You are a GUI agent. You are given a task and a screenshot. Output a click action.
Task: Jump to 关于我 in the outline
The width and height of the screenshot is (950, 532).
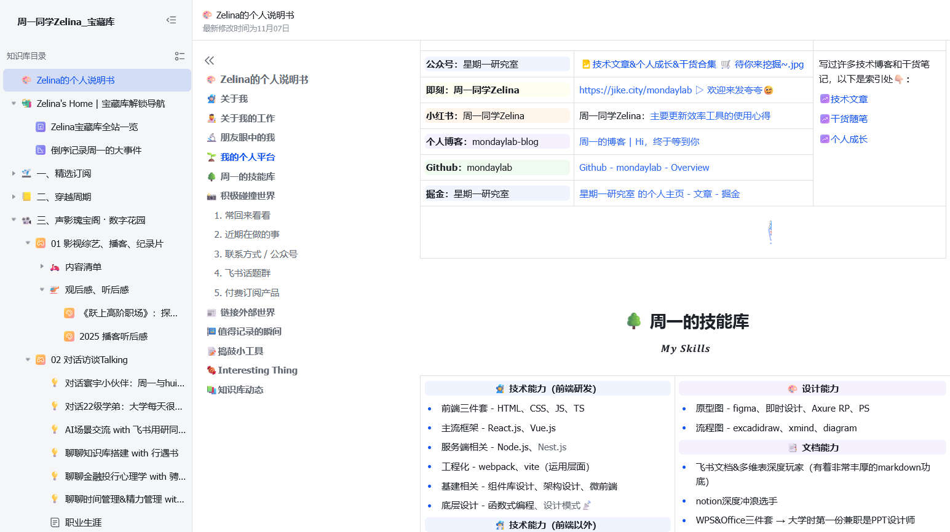click(234, 99)
